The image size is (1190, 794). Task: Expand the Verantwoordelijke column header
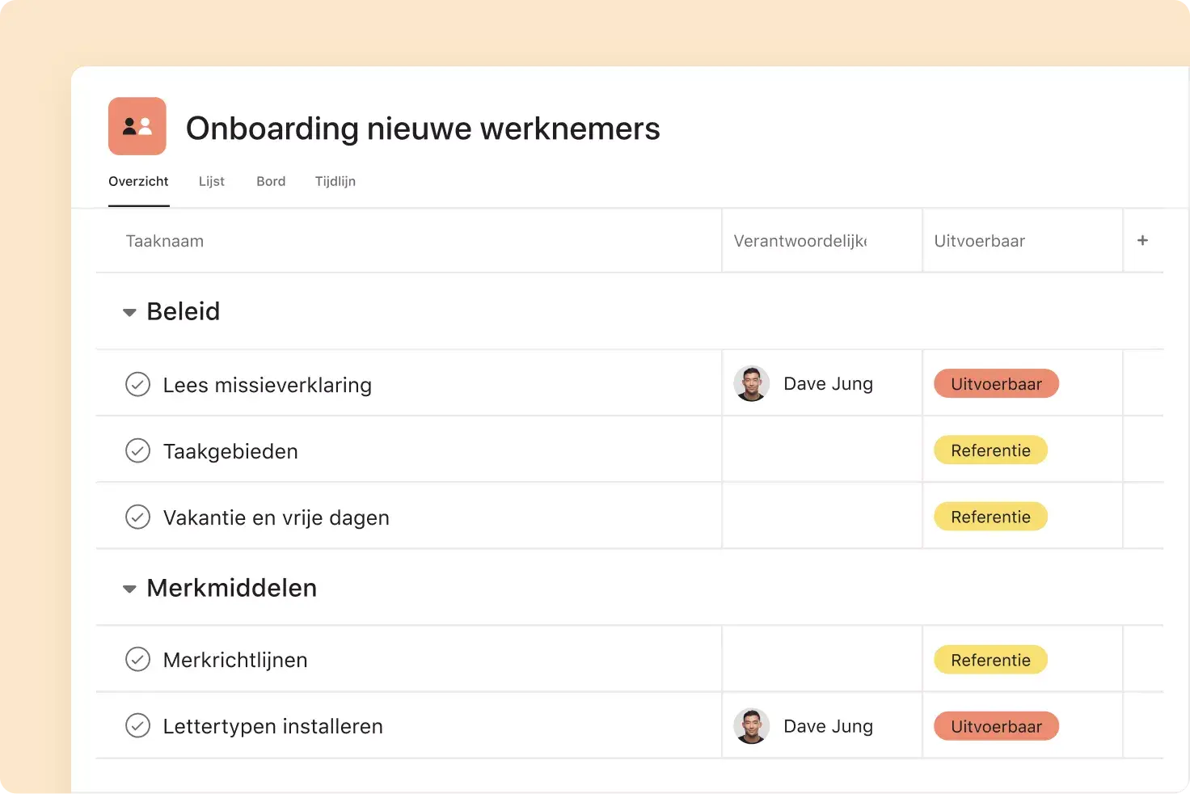point(800,240)
